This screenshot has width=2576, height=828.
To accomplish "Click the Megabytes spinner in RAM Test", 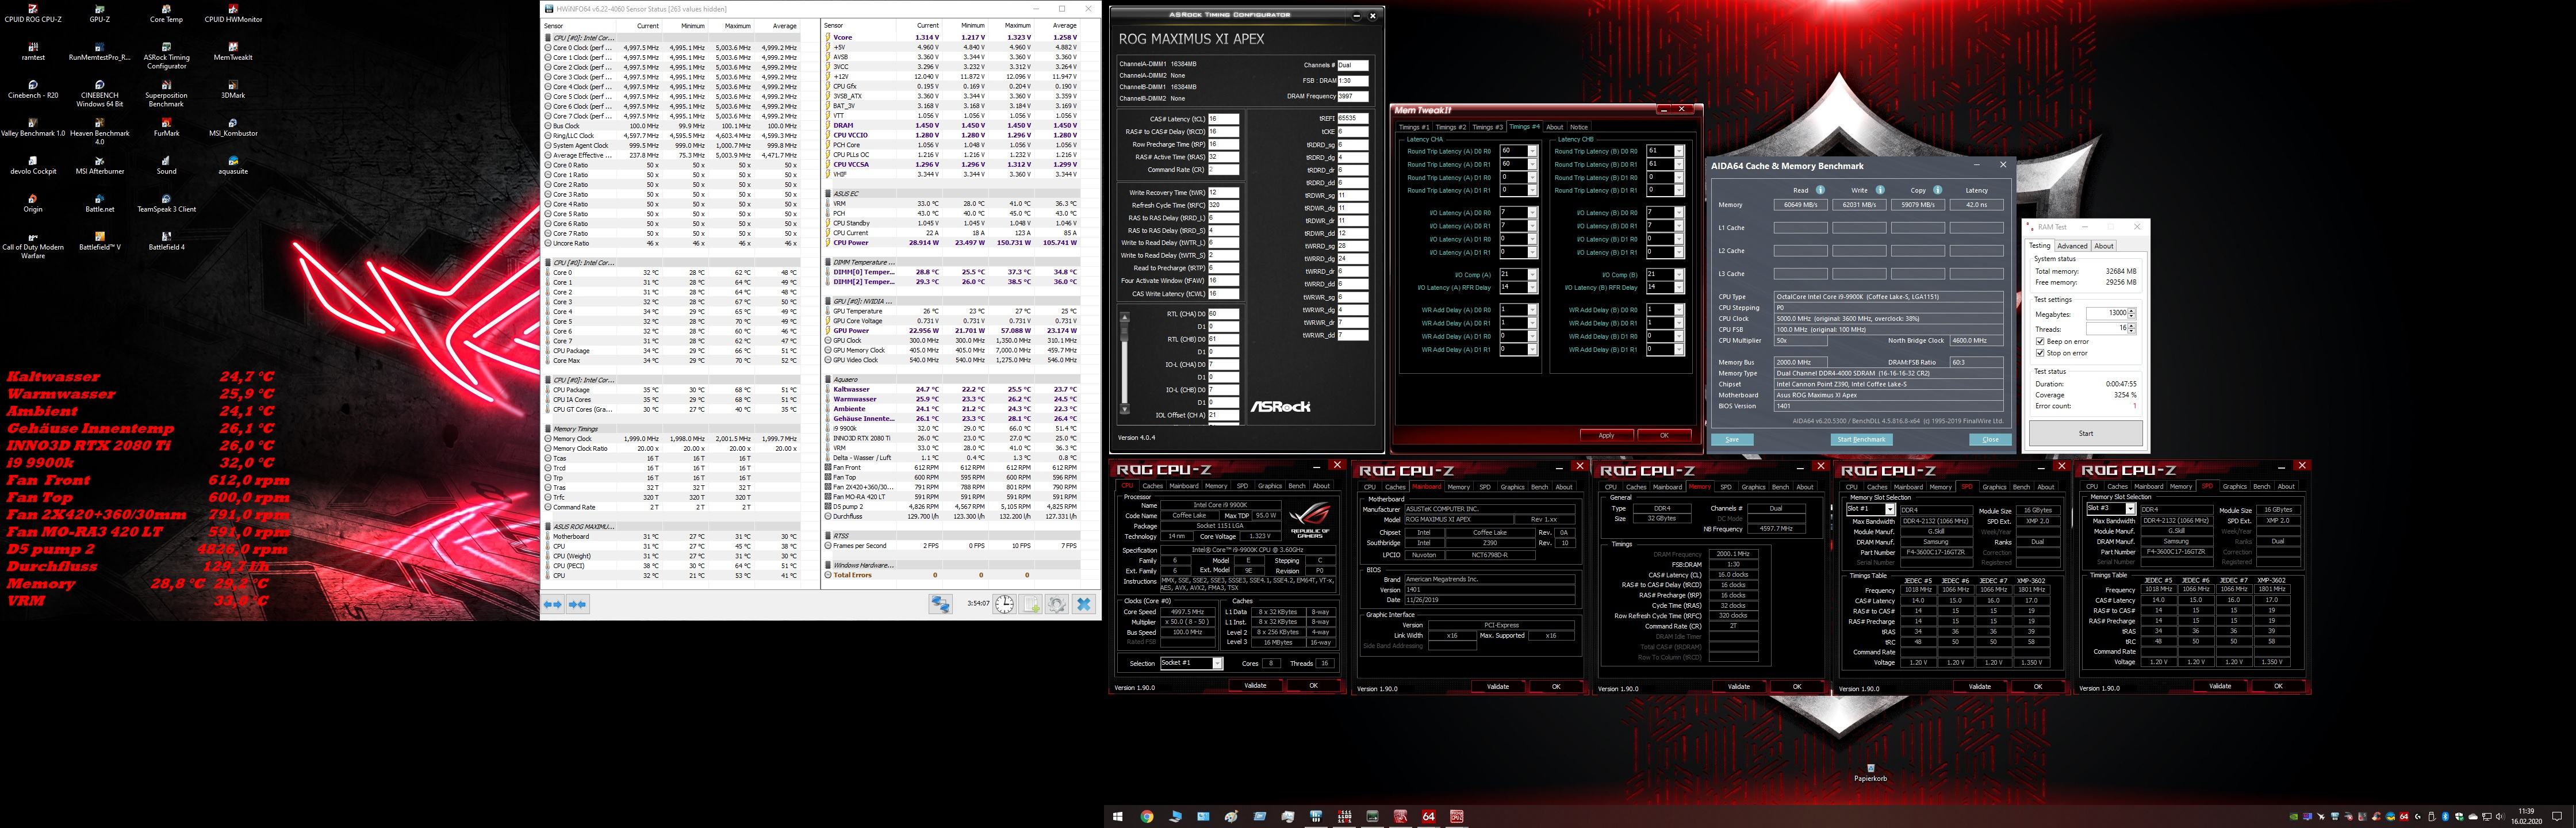I will pos(2132,314).
